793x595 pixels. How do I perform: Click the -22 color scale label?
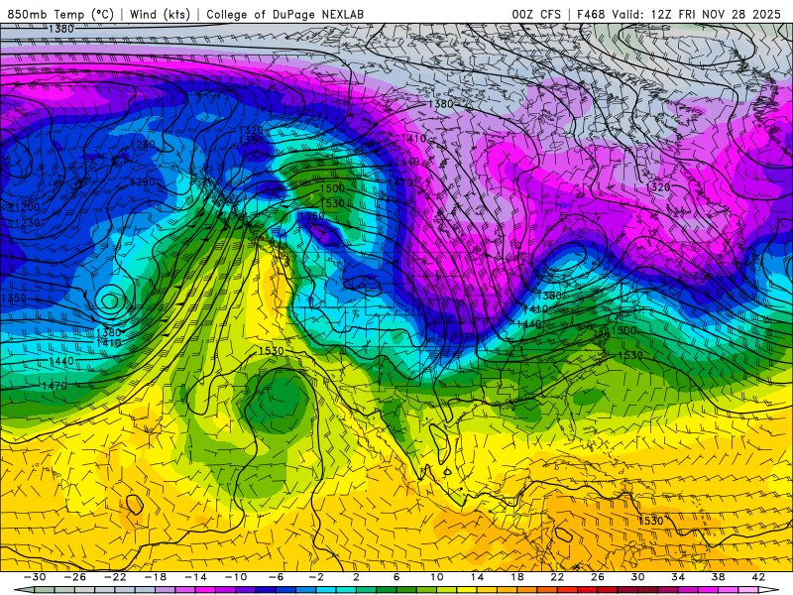click(115, 577)
